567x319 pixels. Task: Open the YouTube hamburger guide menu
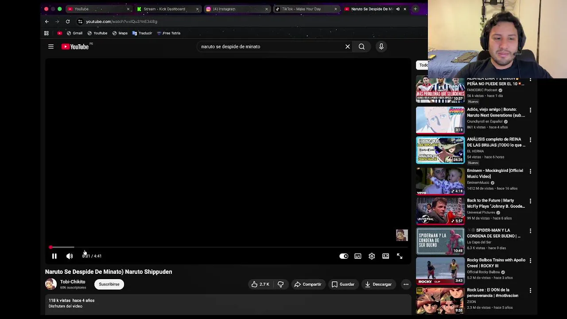(x=51, y=47)
